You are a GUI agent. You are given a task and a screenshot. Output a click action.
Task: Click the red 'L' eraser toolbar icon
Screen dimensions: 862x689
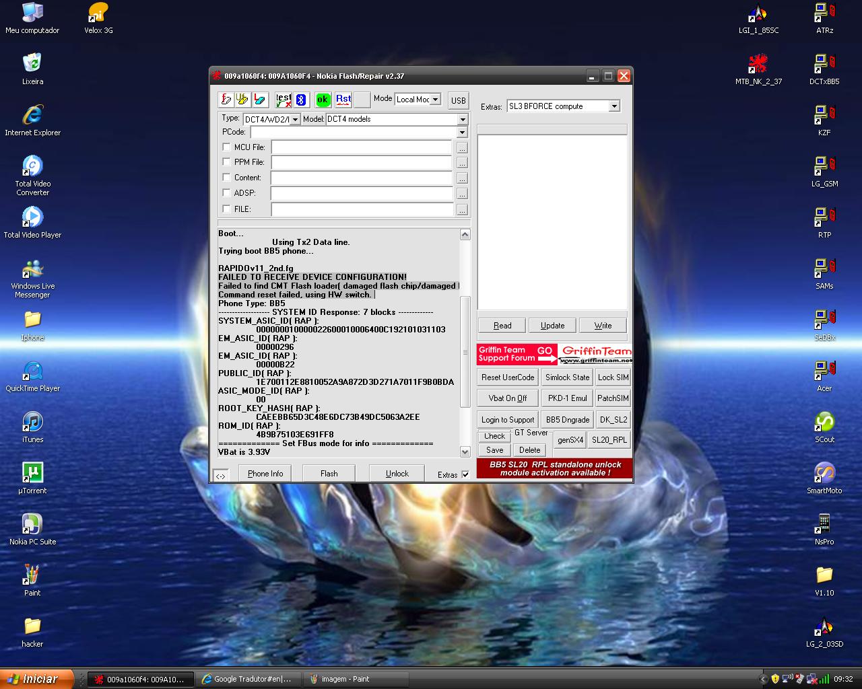pyautogui.click(x=260, y=100)
